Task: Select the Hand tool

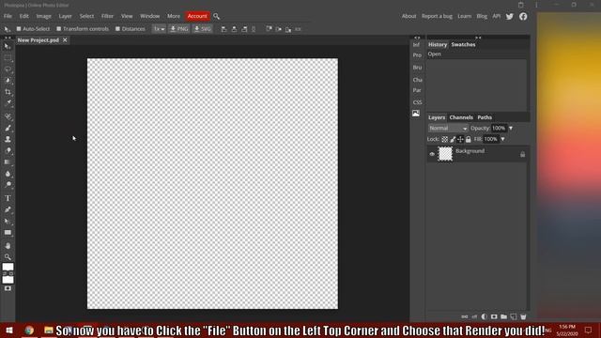Action: tap(8, 246)
